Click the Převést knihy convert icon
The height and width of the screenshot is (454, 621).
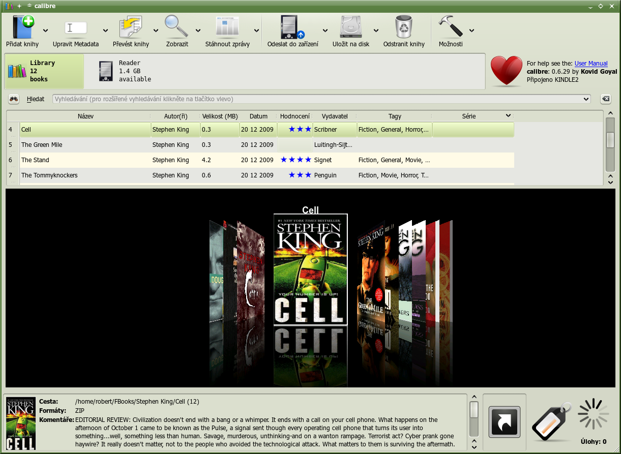coord(131,27)
